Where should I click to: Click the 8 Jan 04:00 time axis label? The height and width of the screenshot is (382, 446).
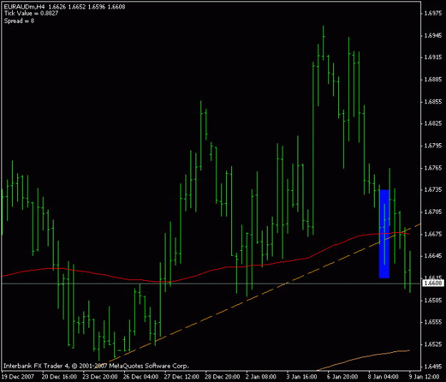coord(383,377)
